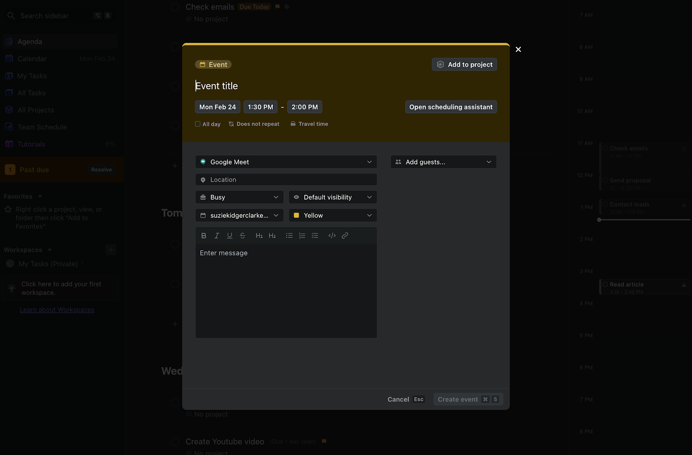Change the event date Mon Feb 24
Screen dimensions: 692x455
[x=218, y=107]
